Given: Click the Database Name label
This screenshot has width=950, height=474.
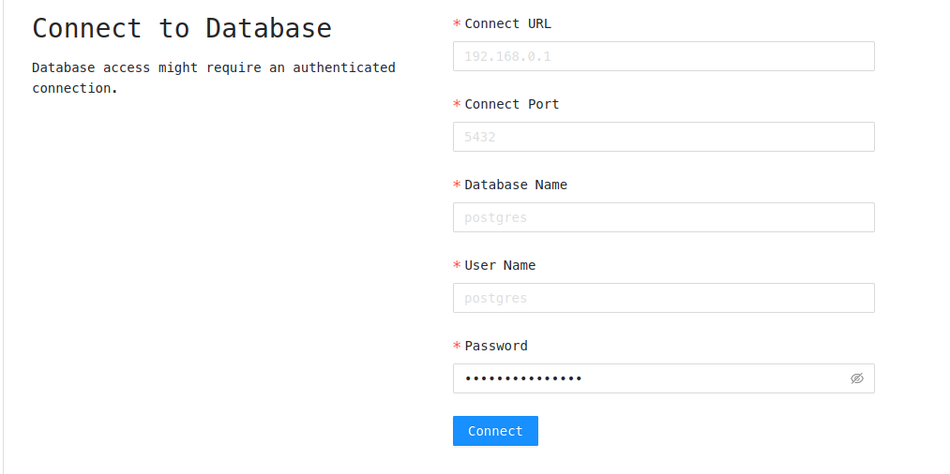Looking at the screenshot, I should click(x=516, y=185).
